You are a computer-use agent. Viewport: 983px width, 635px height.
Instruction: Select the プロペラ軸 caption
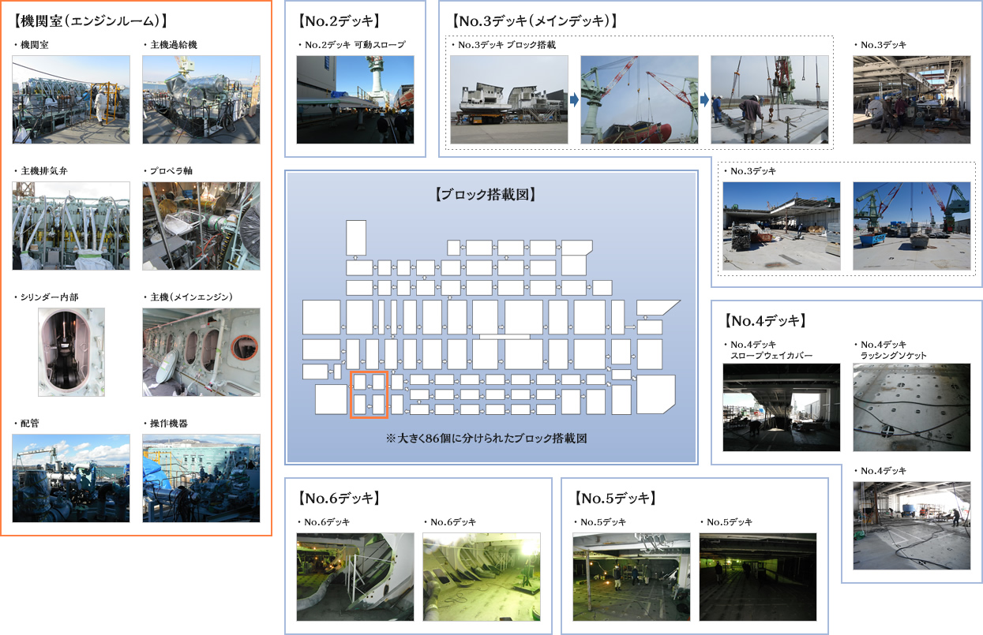tap(168, 171)
